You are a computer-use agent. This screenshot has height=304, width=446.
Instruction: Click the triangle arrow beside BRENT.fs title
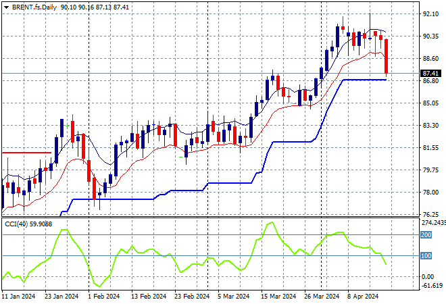click(6, 6)
